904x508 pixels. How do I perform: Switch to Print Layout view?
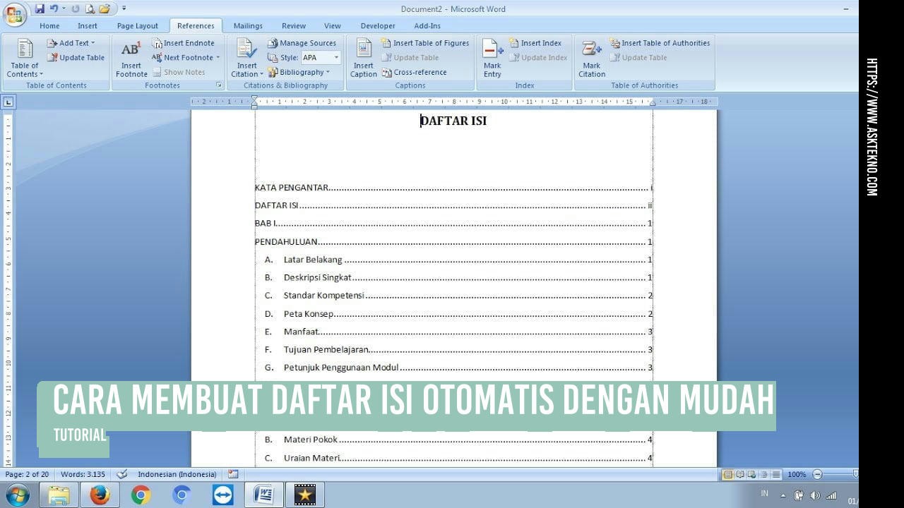point(728,474)
